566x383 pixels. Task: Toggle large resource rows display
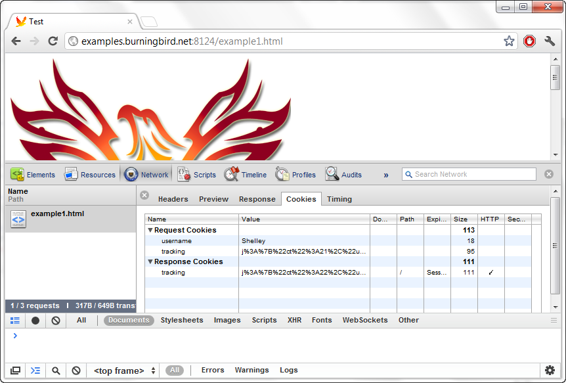[x=14, y=320]
